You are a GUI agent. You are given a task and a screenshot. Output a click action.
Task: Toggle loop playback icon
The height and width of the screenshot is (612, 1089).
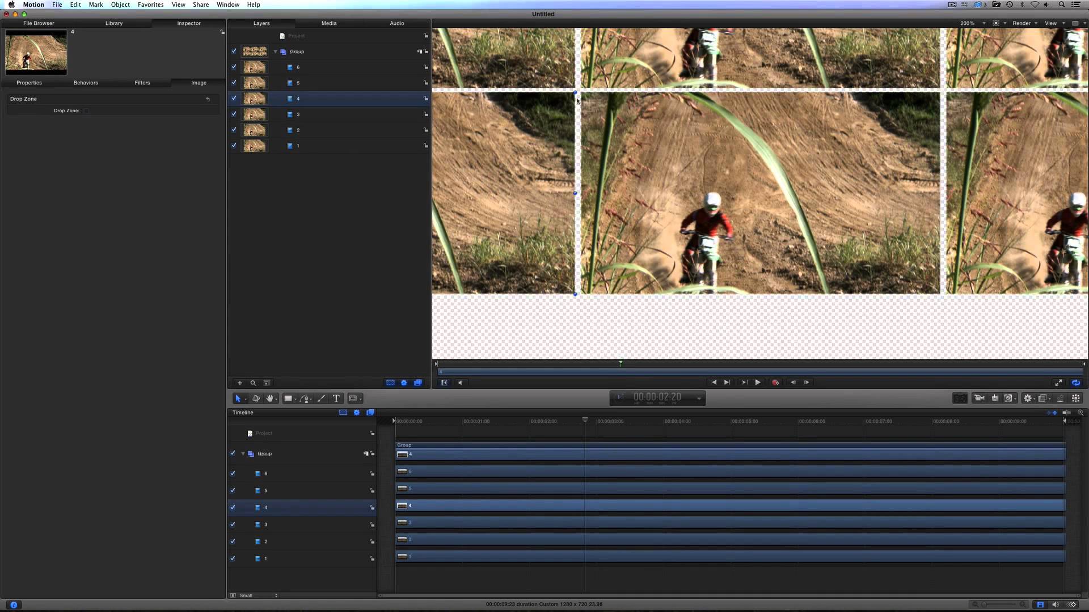pos(1075,382)
